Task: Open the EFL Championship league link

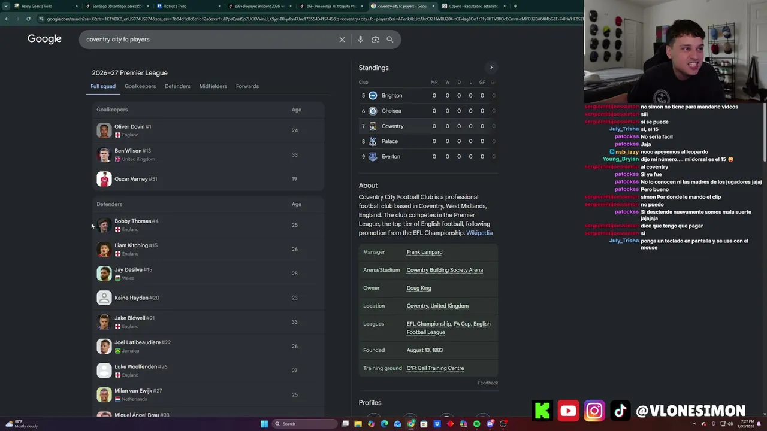Action: click(429, 324)
